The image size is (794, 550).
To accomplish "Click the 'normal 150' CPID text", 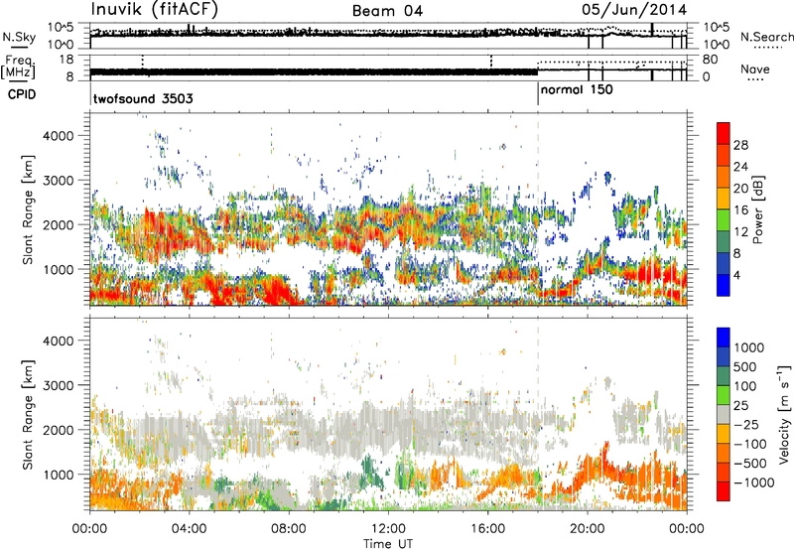I will pos(577,89).
